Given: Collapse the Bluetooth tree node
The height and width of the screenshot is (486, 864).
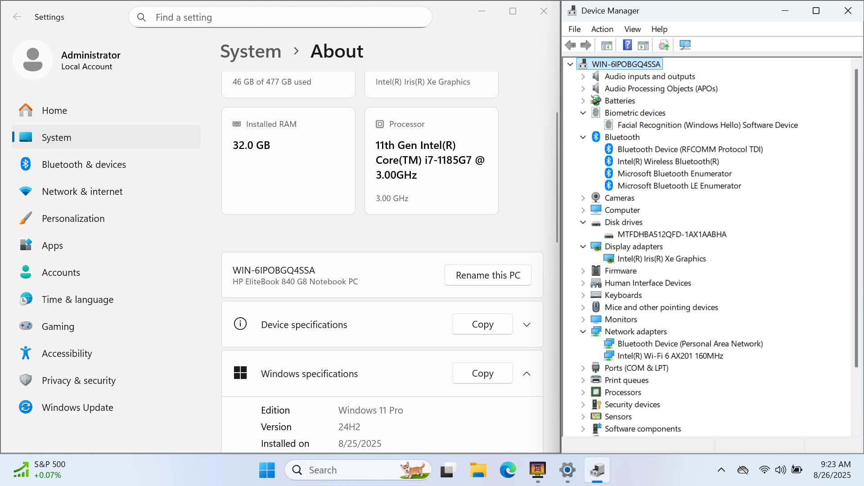Looking at the screenshot, I should tap(583, 137).
